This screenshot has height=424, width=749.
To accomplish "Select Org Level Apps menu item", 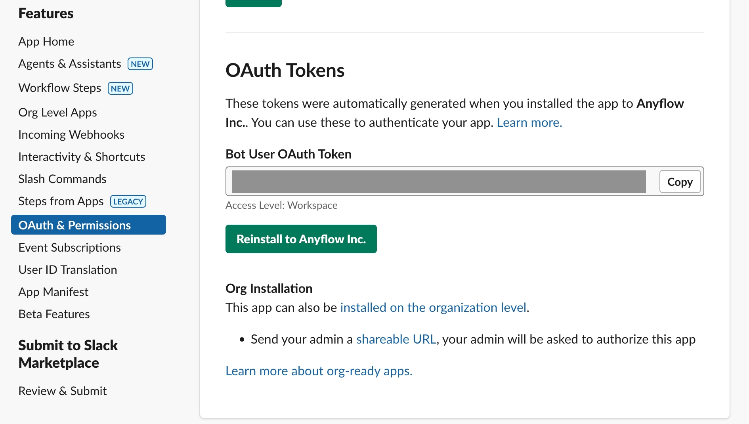I will (57, 113).
